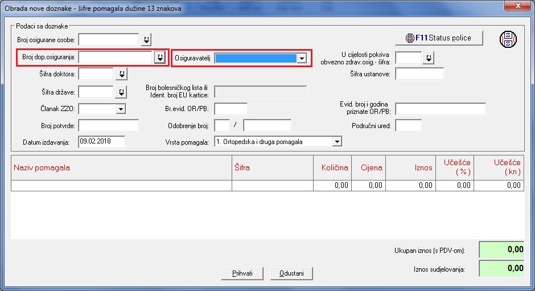
Task: Click the Količina column header
Action: [332, 167]
